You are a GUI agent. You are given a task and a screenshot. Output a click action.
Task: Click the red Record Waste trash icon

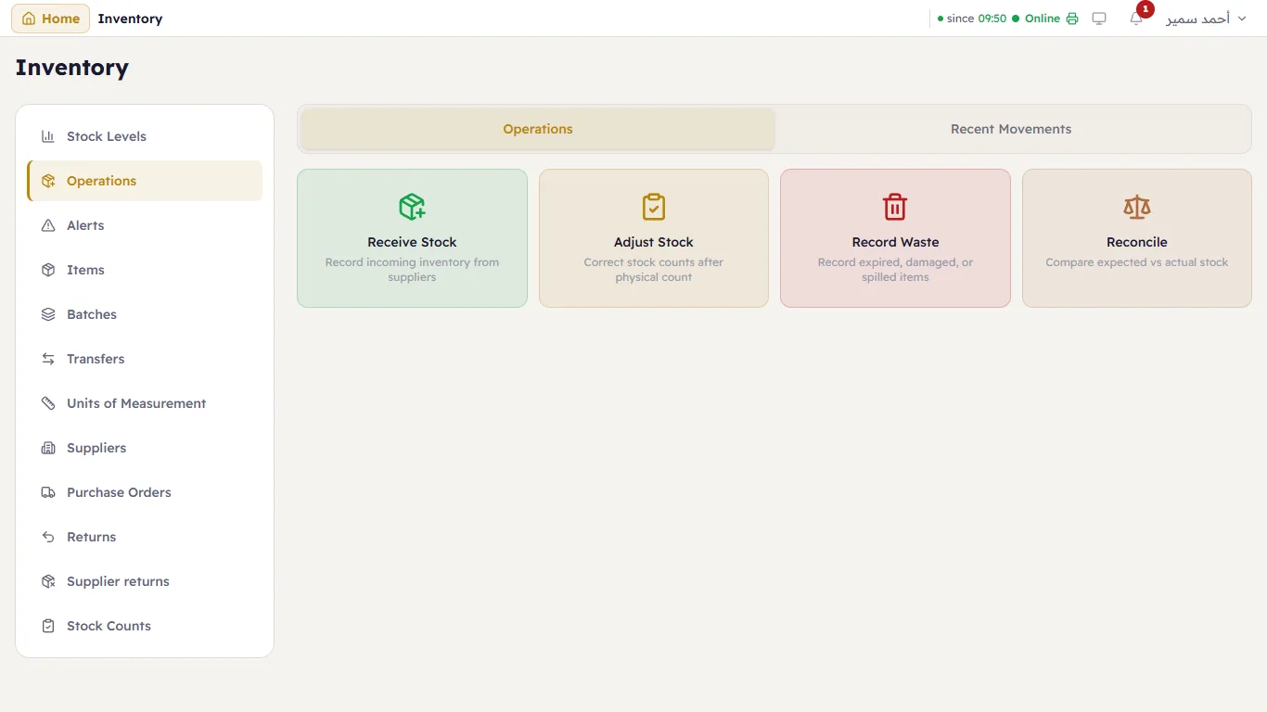(x=895, y=207)
